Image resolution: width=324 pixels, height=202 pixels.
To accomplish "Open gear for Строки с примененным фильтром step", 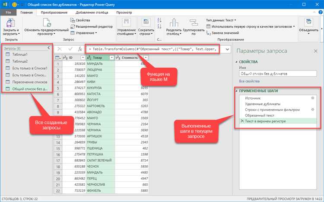I will click(313, 110).
